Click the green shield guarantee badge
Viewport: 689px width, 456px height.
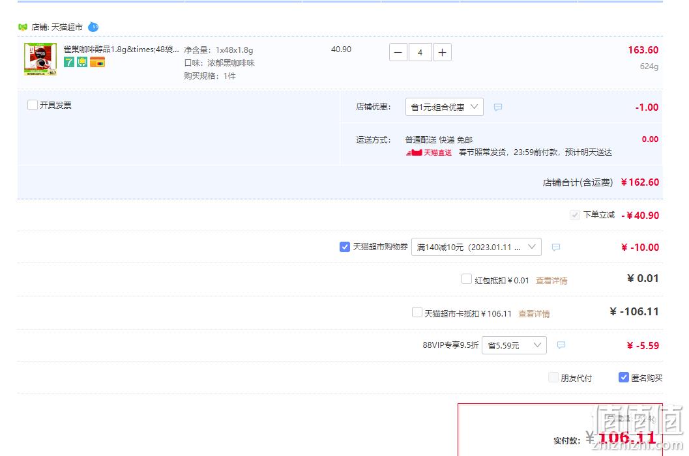tap(82, 62)
